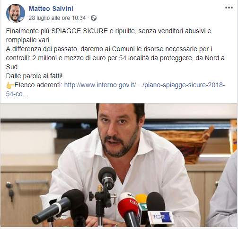Click the Matteo Salvini name link
238x229 pixels.
(x=51, y=9)
